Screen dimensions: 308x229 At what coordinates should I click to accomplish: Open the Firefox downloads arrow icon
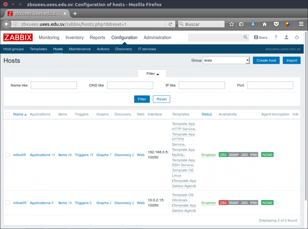click(x=253, y=24)
